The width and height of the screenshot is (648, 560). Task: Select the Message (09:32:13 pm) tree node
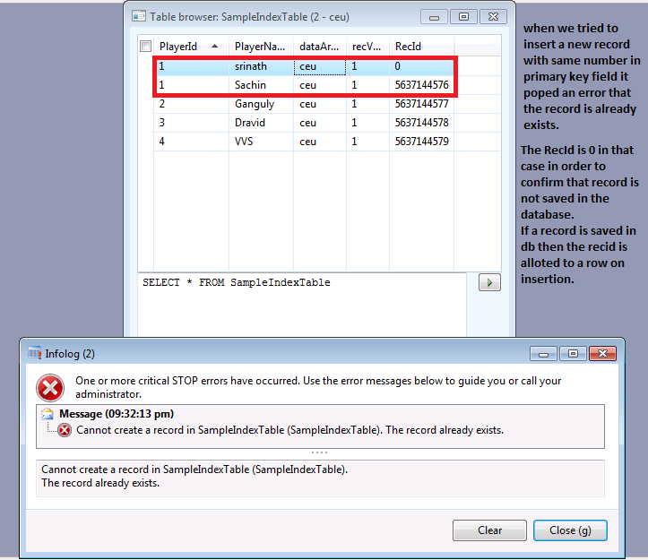(x=117, y=414)
